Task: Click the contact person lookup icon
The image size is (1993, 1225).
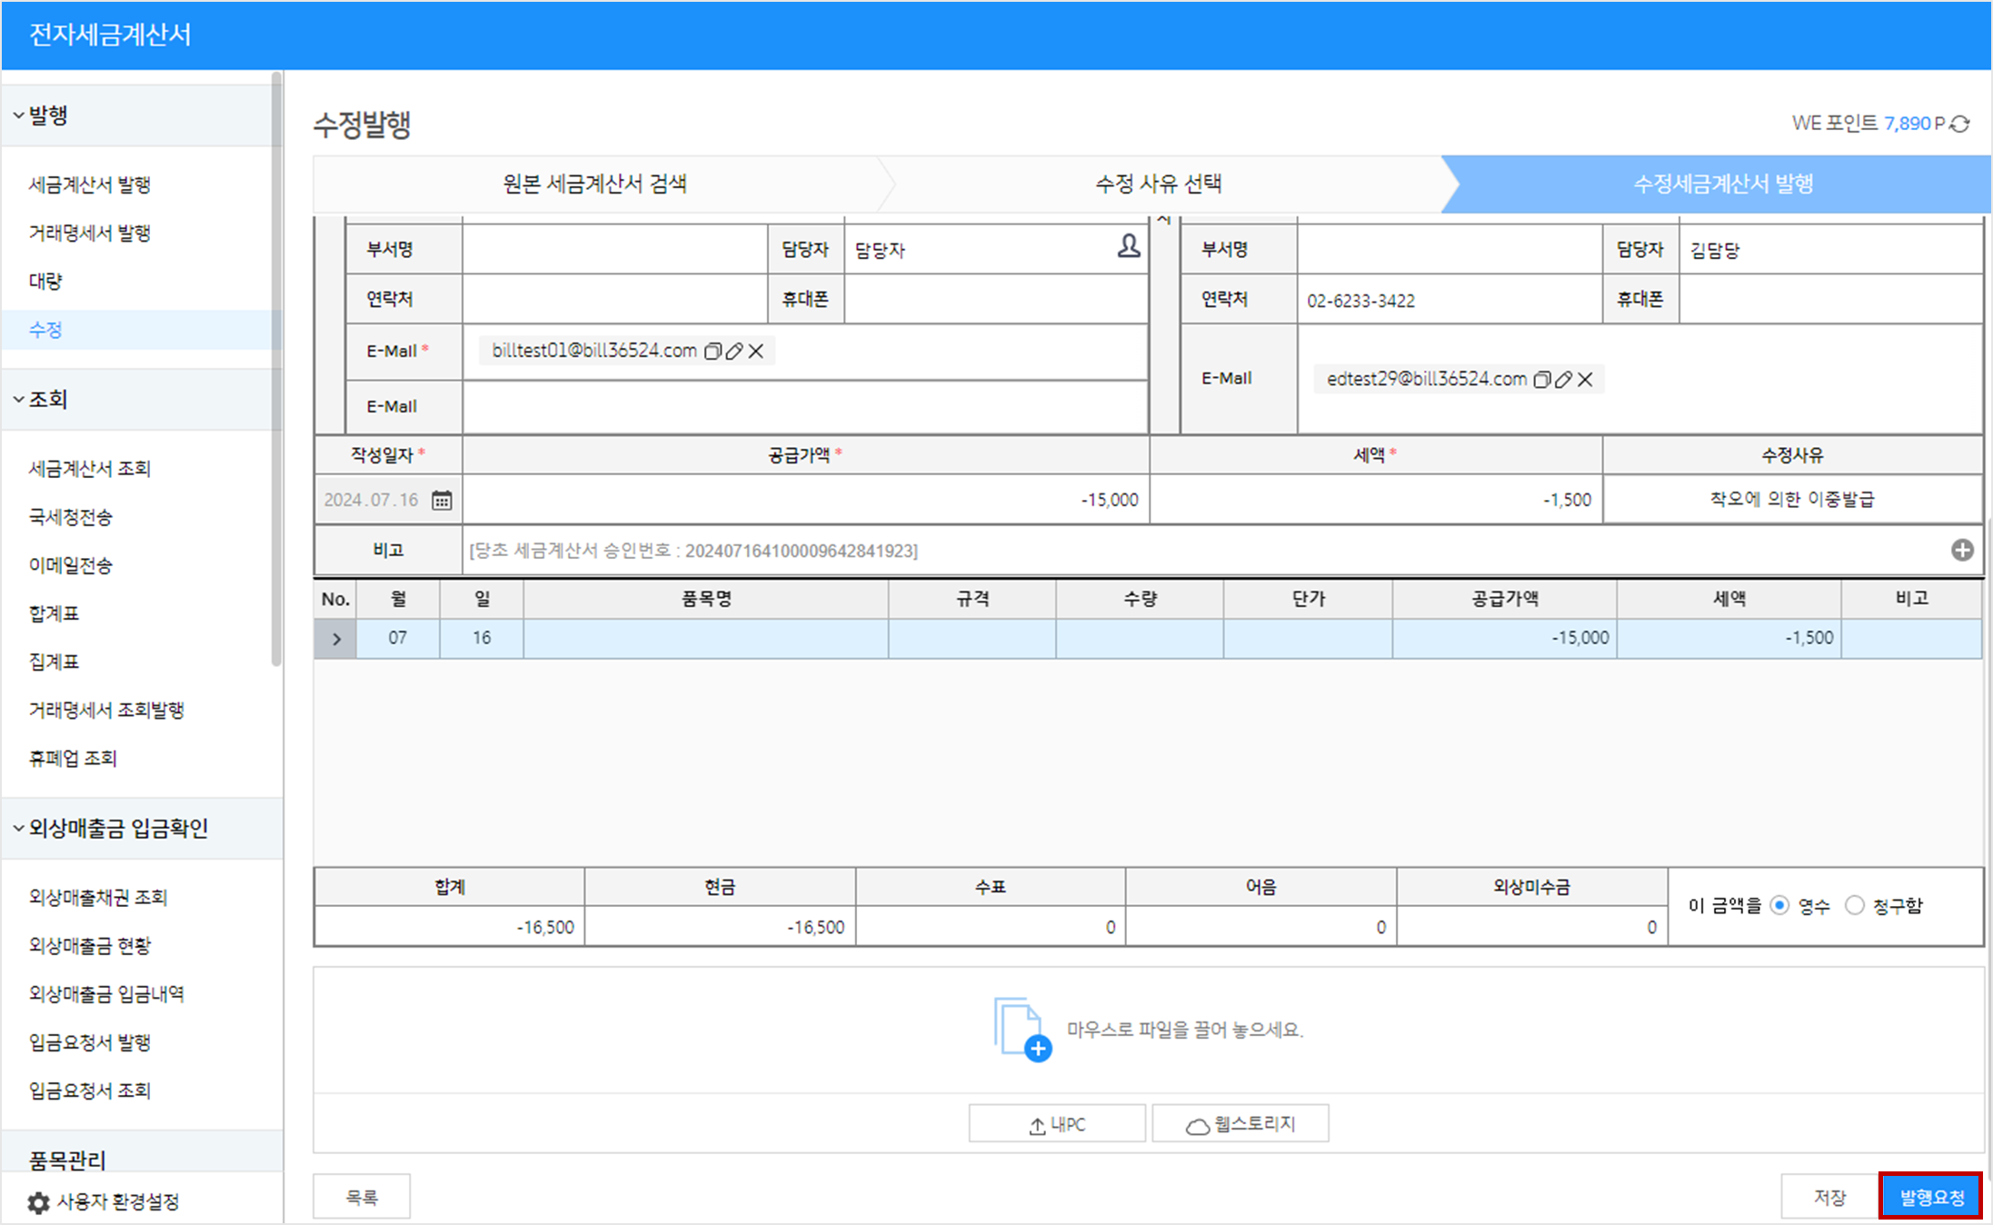Action: (1128, 246)
